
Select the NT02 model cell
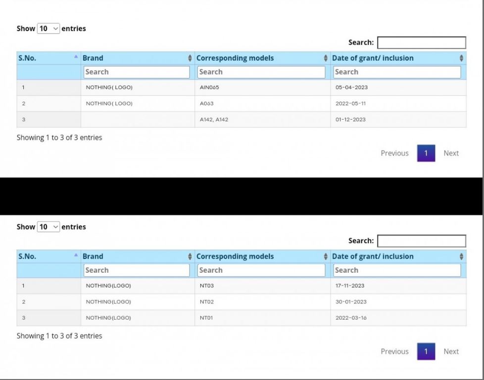262,302
